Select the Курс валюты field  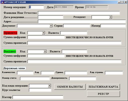point(40,90)
